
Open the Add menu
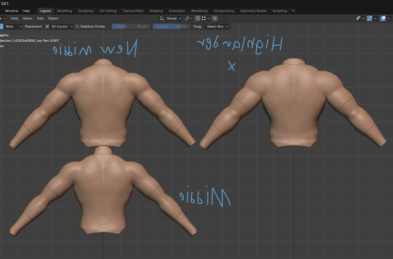[40, 18]
